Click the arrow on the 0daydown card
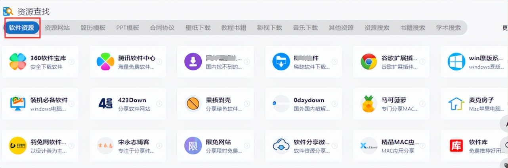 click(x=334, y=104)
